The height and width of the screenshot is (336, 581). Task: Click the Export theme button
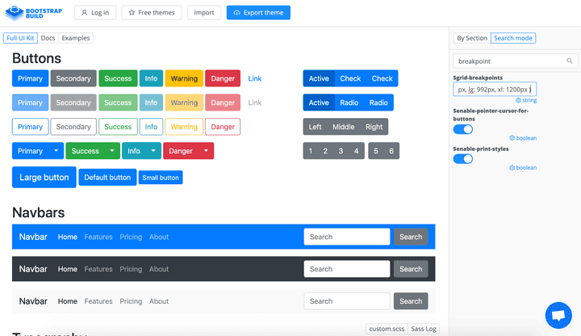[258, 13]
